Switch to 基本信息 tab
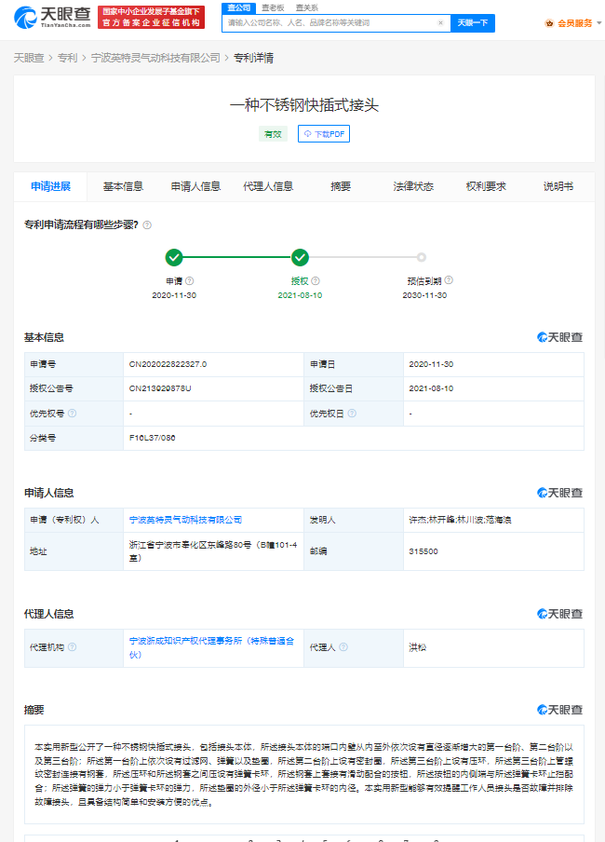This screenshot has height=842, width=605. (123, 186)
